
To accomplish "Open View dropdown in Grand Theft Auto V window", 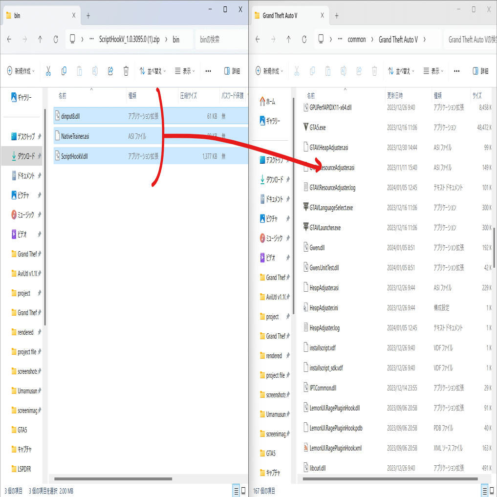I will pos(433,71).
